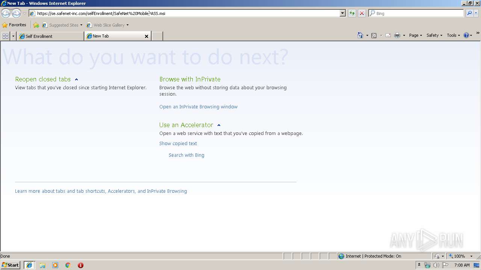
Task: Collapse the Reopen closed tabs section
Action: (76, 79)
